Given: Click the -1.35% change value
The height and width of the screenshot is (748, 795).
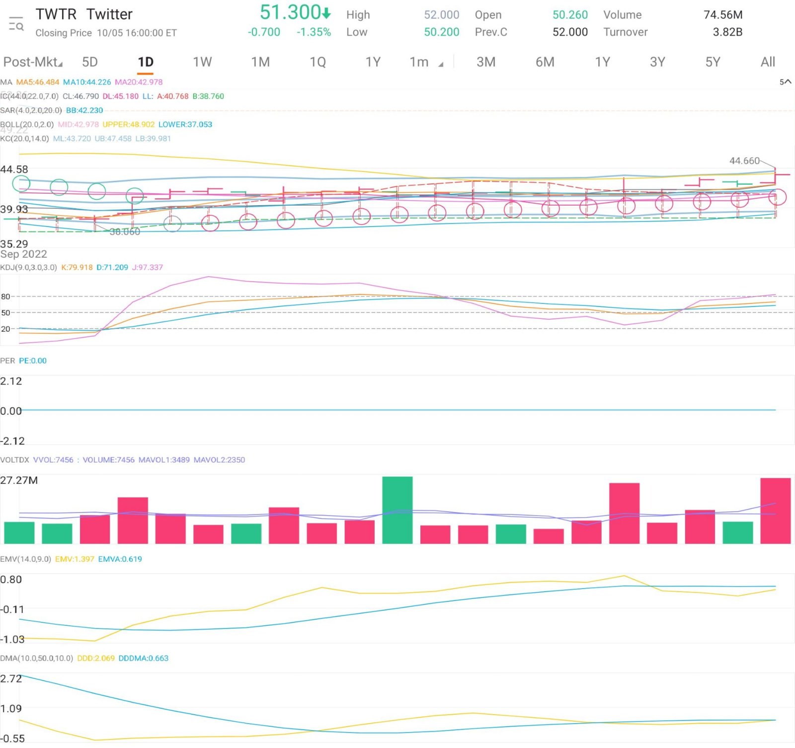Looking at the screenshot, I should pos(314,32).
